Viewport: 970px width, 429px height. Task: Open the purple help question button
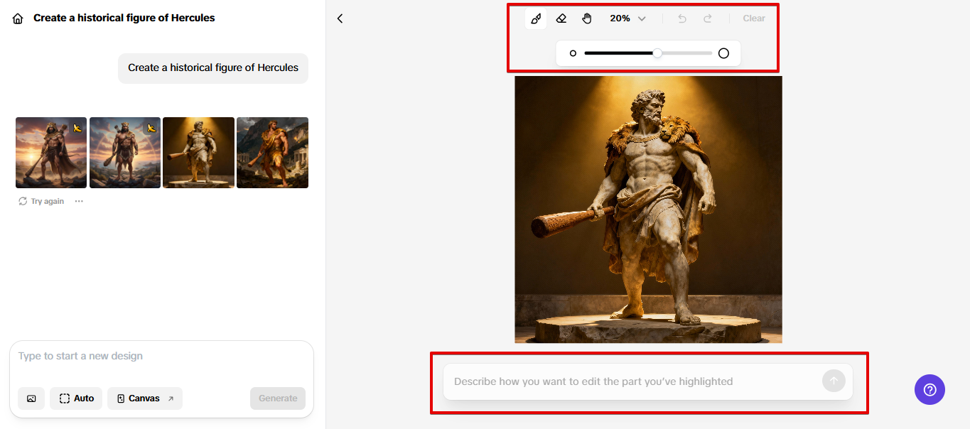(x=929, y=389)
